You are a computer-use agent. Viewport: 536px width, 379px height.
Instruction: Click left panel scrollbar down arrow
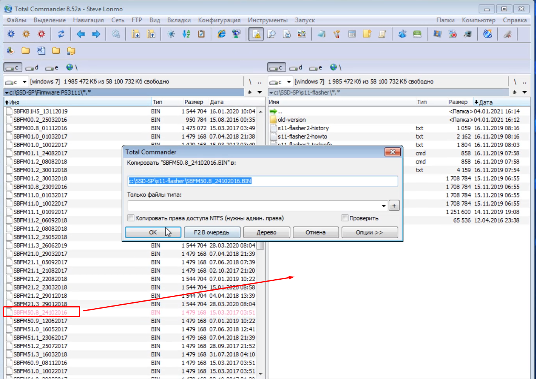(261, 374)
